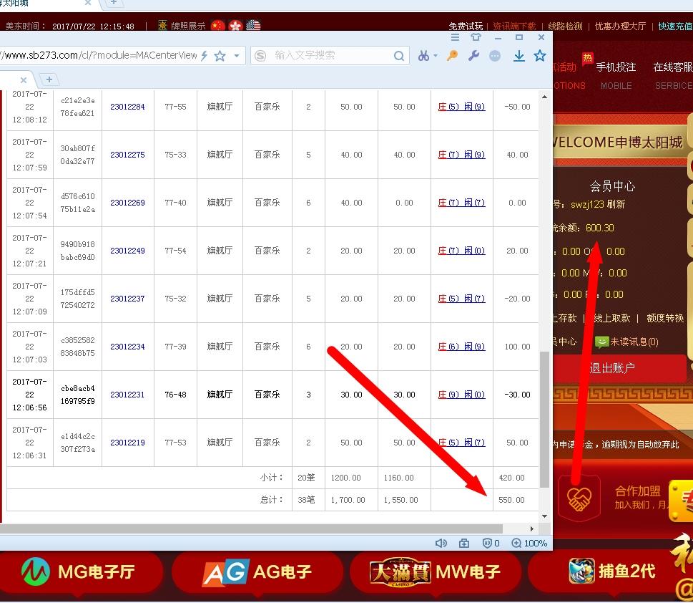Expand the scissors tool dropdown arrow

pyautogui.click(x=436, y=55)
